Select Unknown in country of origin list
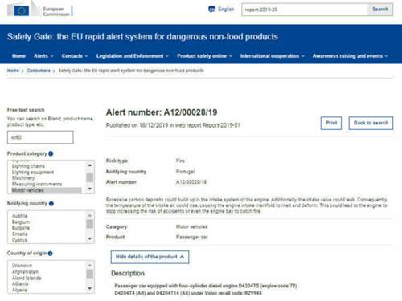This screenshot has width=402, height=301. click(22, 266)
